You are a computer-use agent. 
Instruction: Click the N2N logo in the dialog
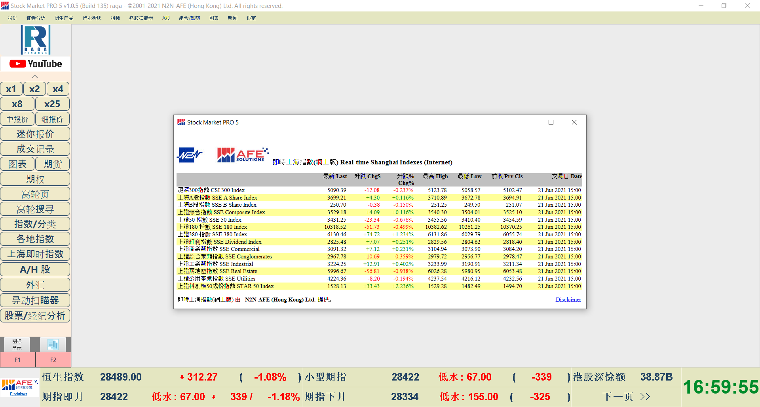190,155
